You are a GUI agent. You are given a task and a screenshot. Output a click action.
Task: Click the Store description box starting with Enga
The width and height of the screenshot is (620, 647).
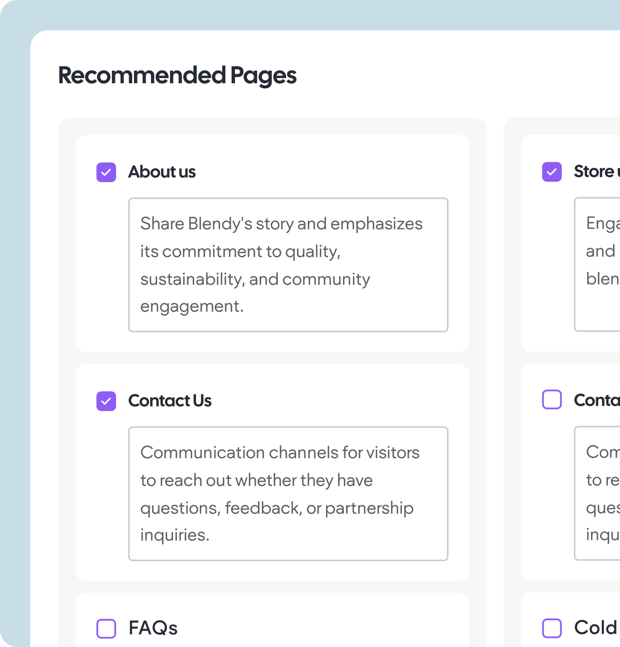pos(597,265)
